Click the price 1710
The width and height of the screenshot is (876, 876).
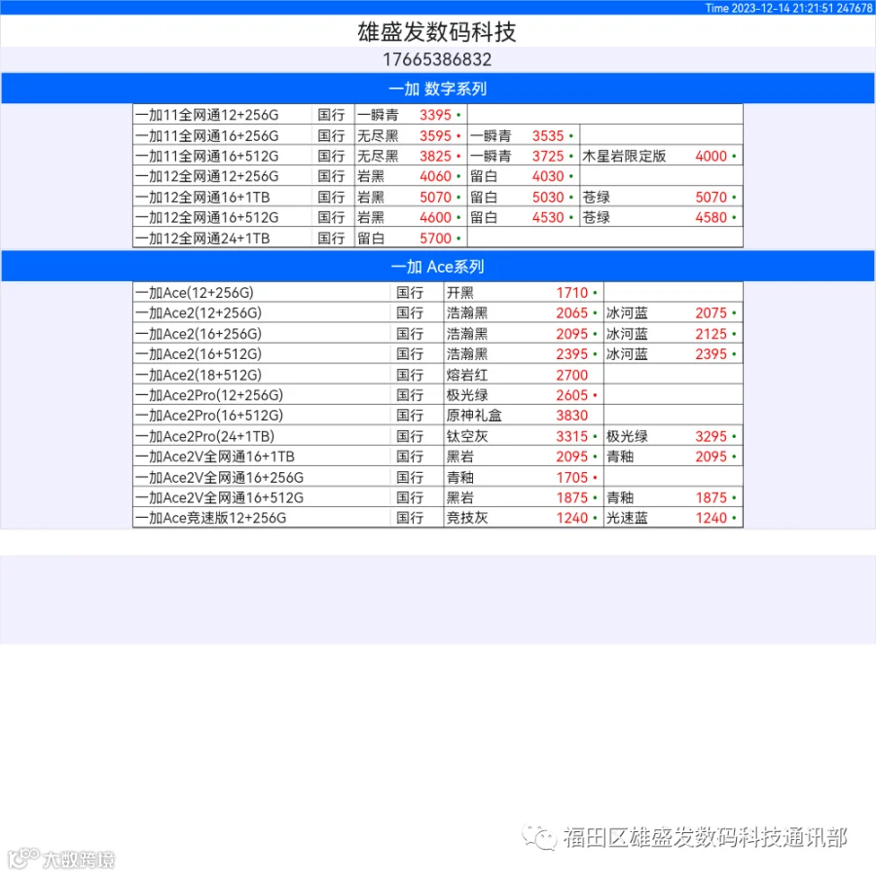572,293
